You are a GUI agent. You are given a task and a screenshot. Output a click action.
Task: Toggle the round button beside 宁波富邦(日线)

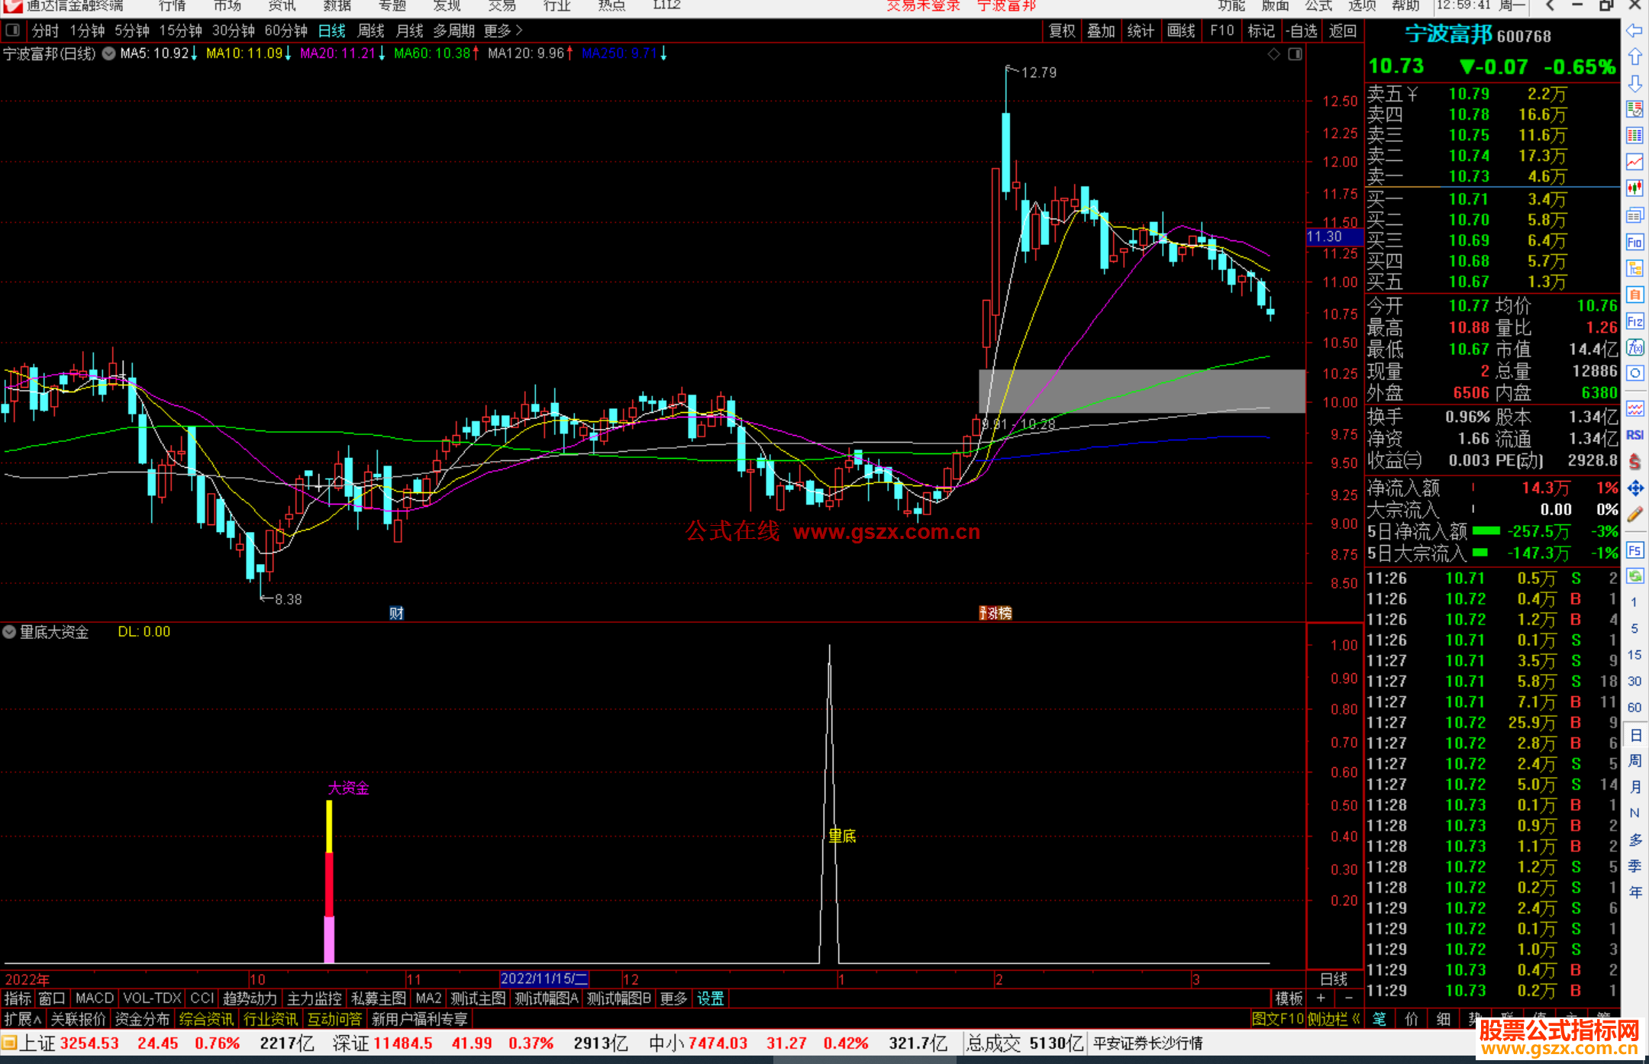pos(109,53)
